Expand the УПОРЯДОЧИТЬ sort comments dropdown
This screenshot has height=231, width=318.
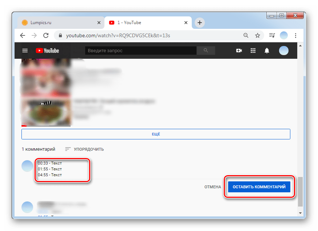pos(84,149)
